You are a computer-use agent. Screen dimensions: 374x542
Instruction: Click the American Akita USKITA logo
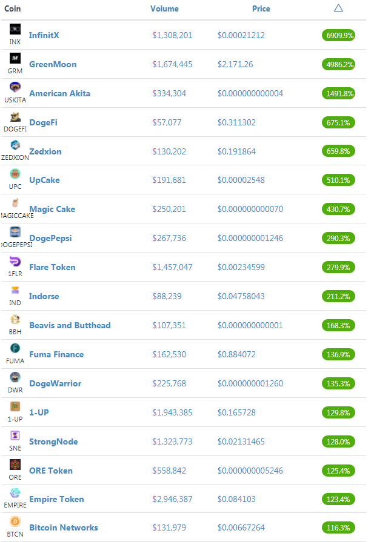[x=15, y=87]
